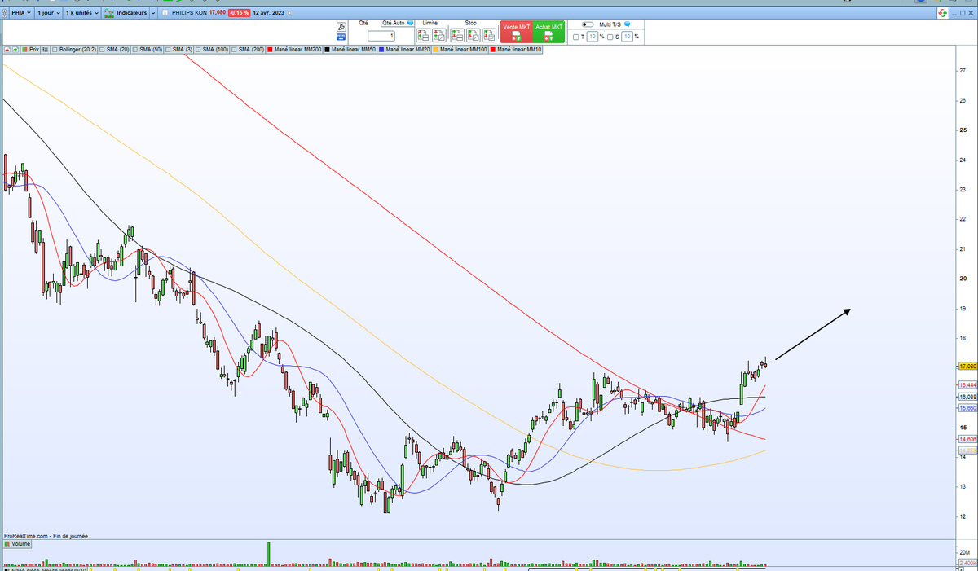Open a Stop order ticket icon
Image resolution: width=978 pixels, height=571 pixels.
click(457, 34)
